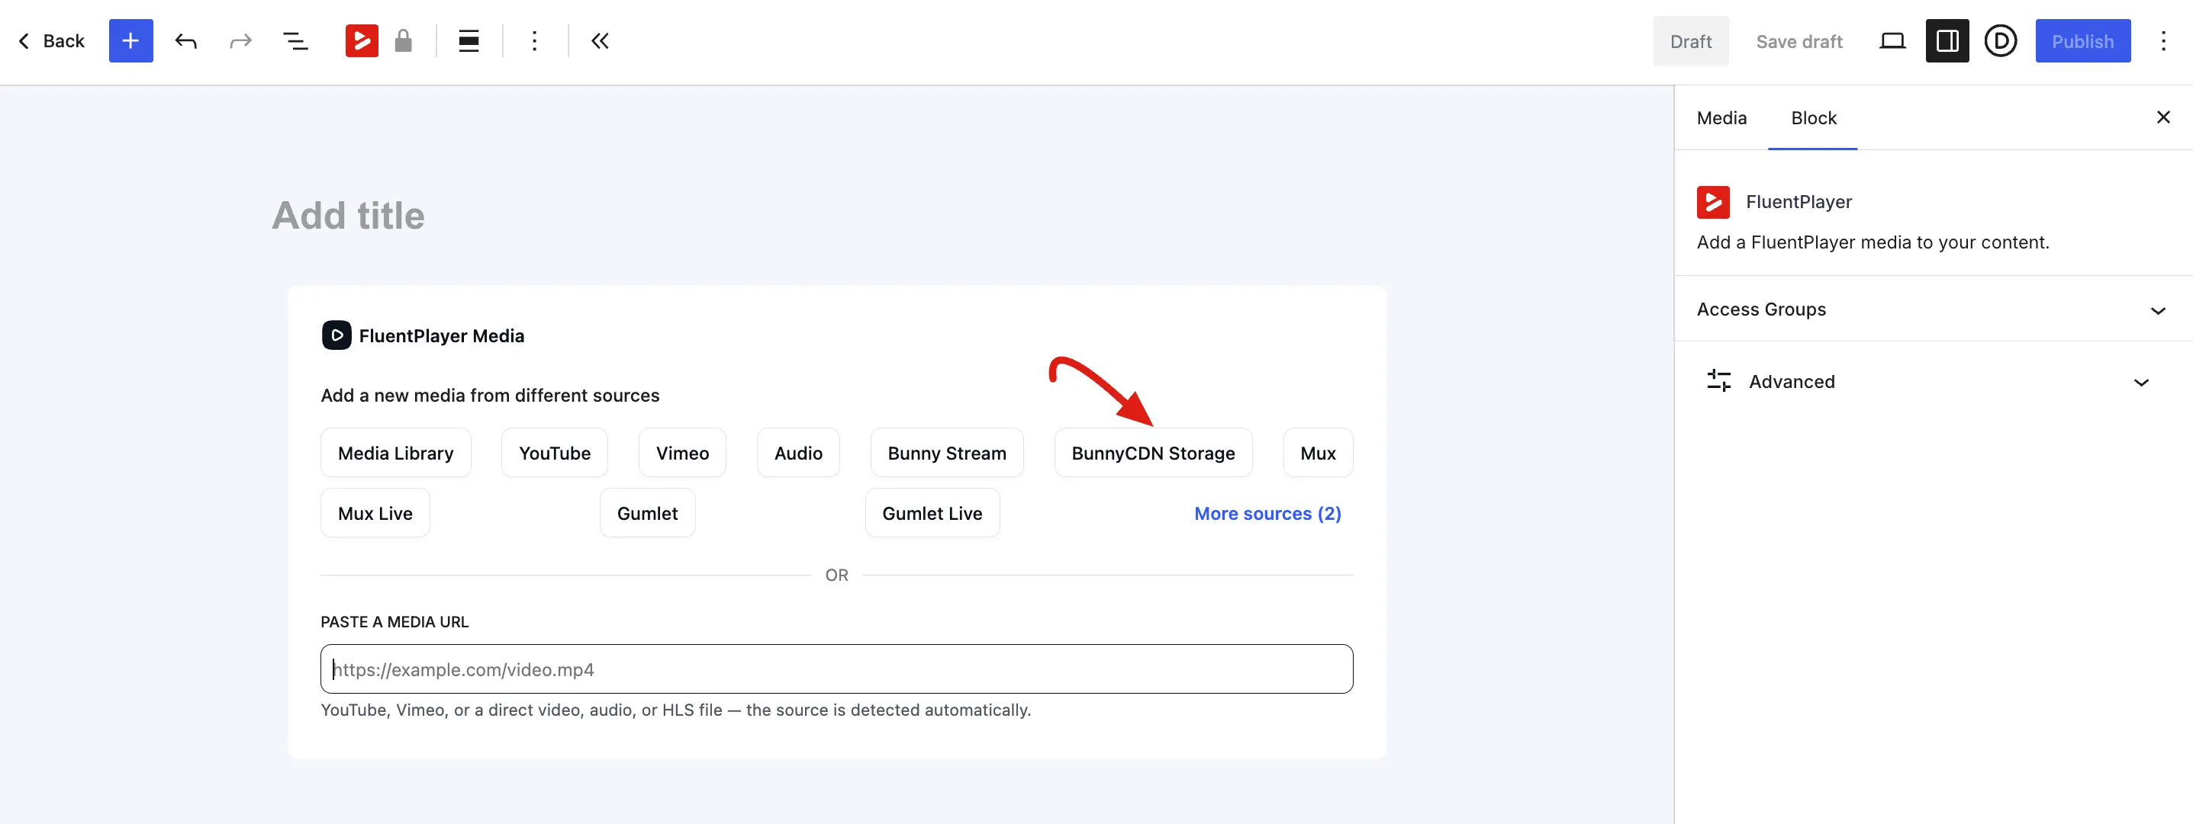Switch to the Block sidebar tab
The width and height of the screenshot is (2193, 824).
pyautogui.click(x=1813, y=118)
